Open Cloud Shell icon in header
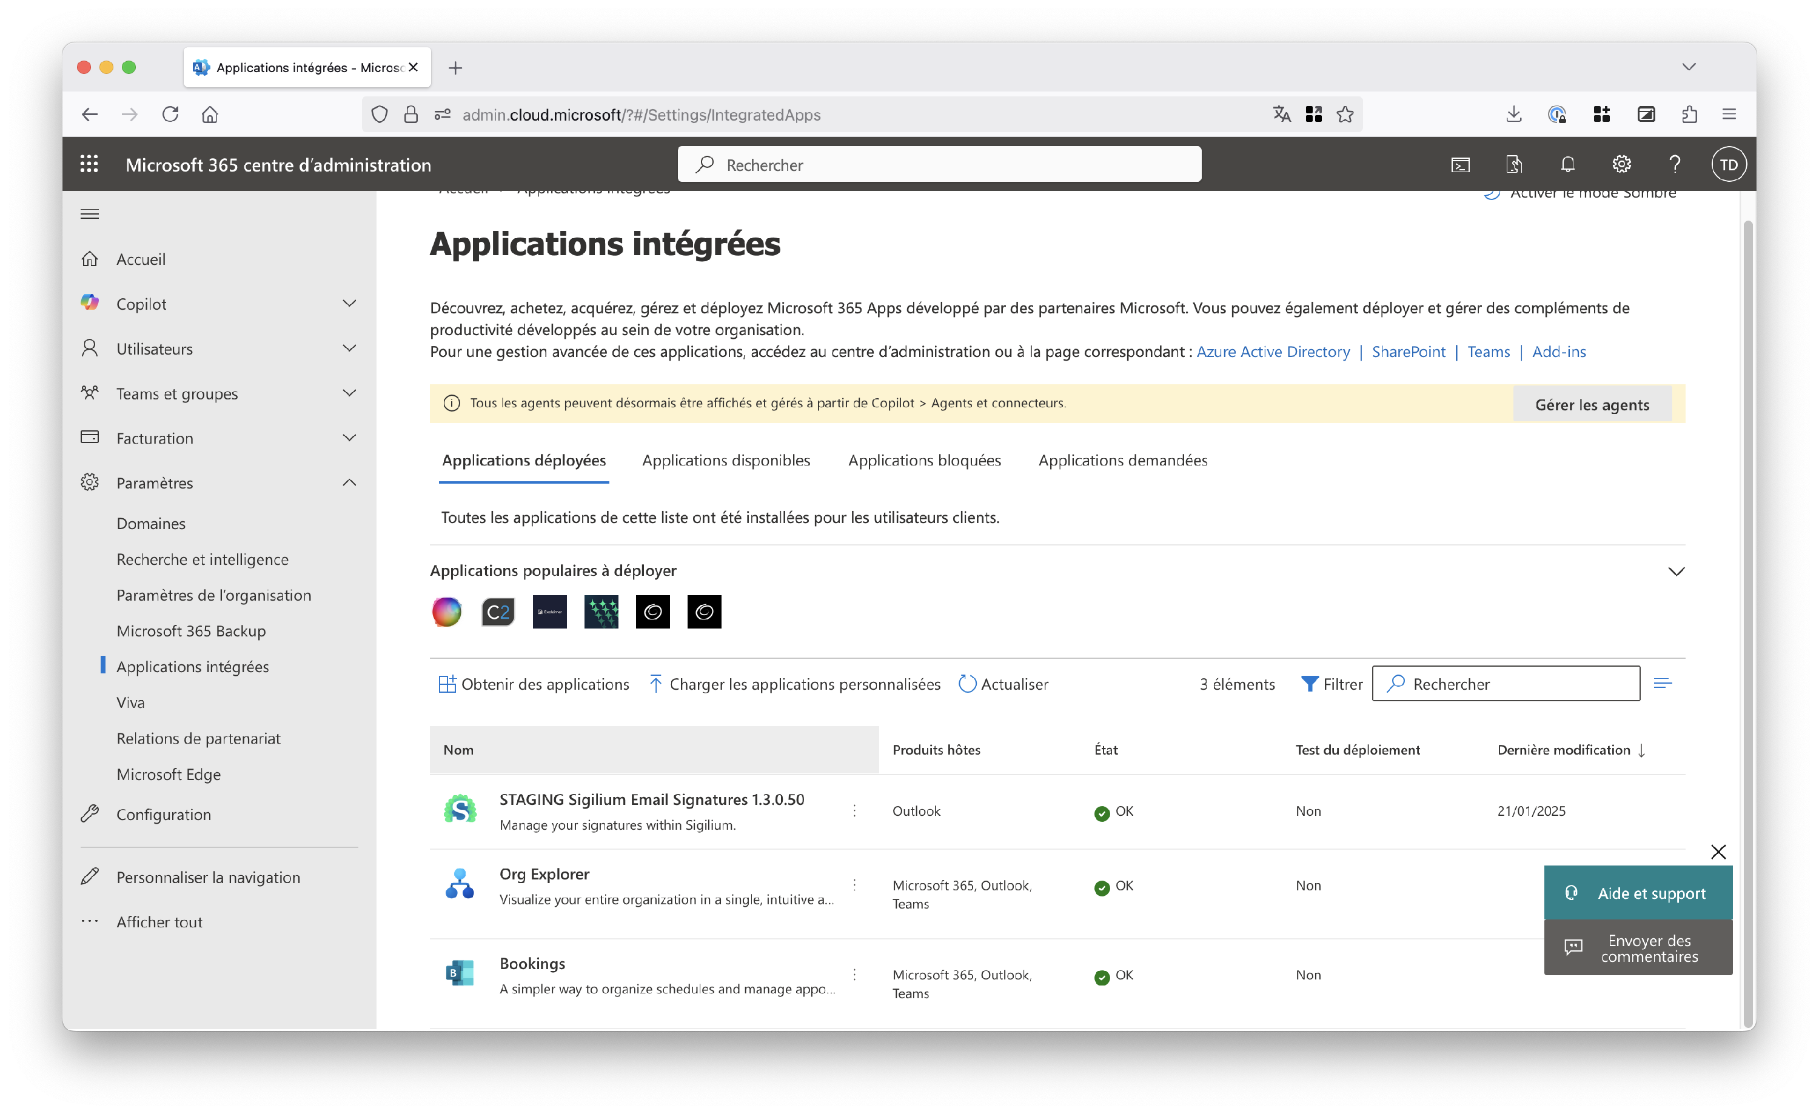Screen dimensions: 1819x1114 (x=1460, y=164)
